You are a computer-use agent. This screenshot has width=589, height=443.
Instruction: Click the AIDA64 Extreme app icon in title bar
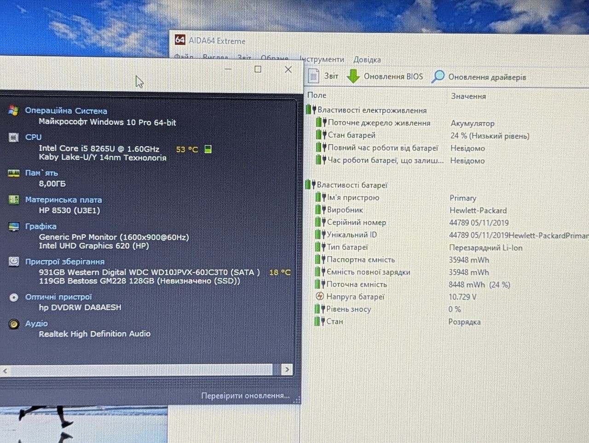click(x=180, y=40)
